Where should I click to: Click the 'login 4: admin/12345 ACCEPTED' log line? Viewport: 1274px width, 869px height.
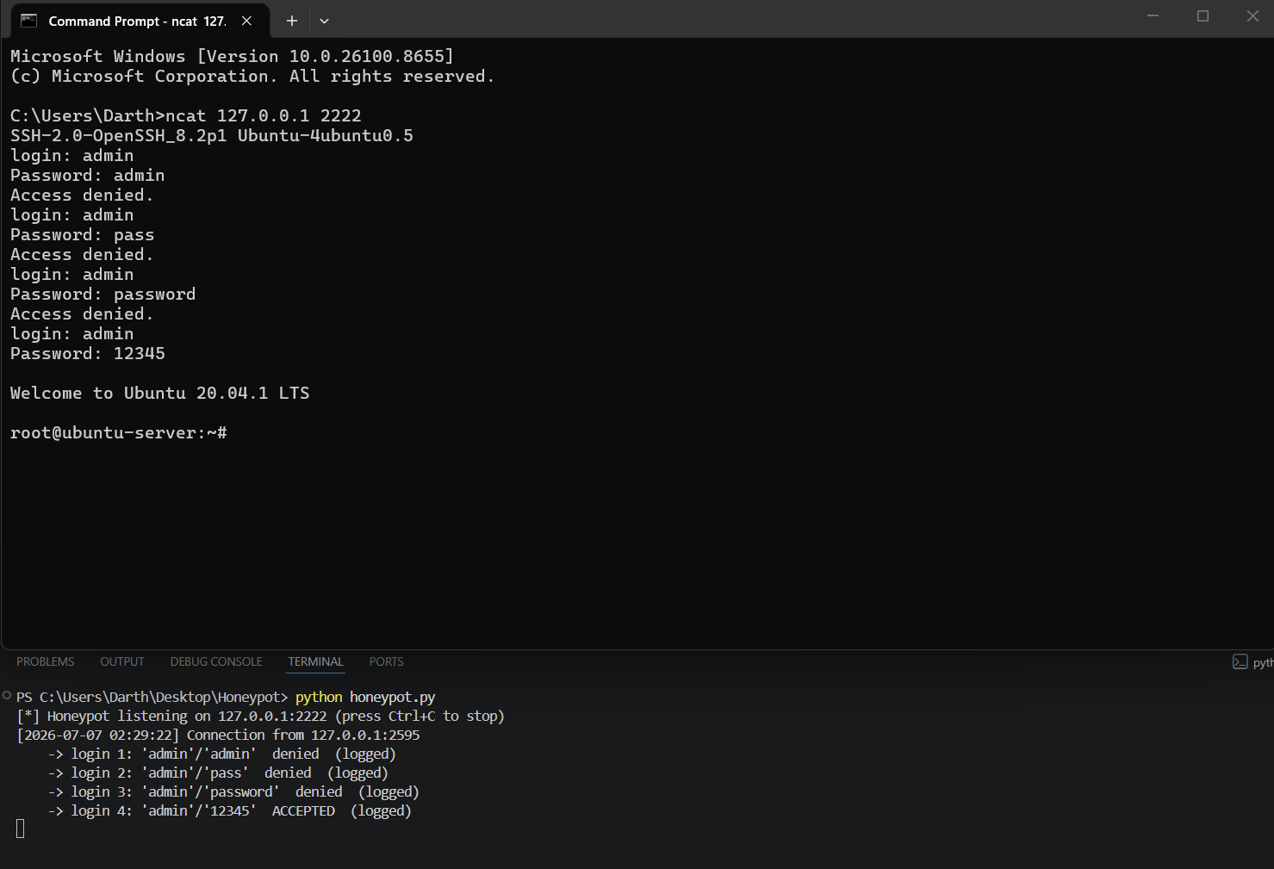click(x=230, y=810)
